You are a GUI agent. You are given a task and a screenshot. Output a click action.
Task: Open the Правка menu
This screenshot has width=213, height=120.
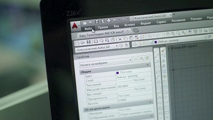(x=103, y=27)
